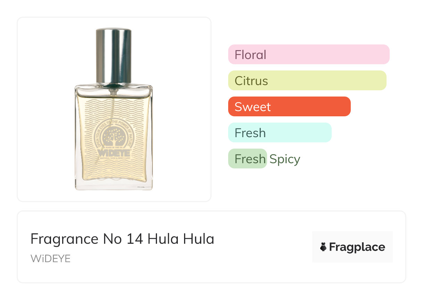Open the WiDEYE brand link below the title
423x300 pixels.
(x=50, y=259)
